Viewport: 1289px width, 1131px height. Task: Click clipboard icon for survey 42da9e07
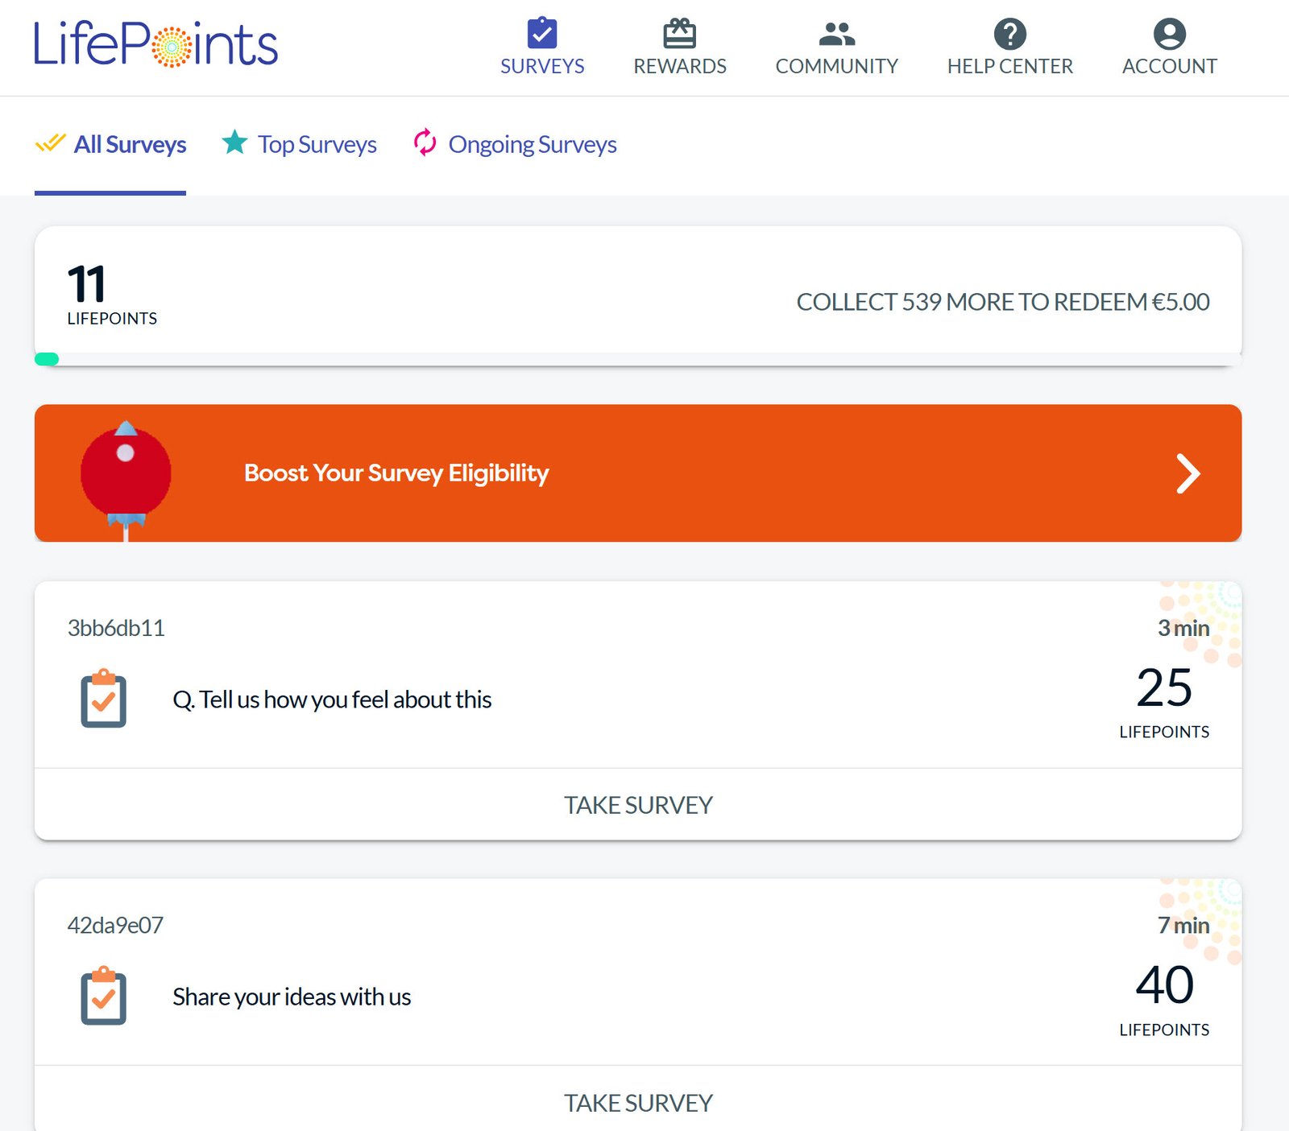click(x=103, y=996)
